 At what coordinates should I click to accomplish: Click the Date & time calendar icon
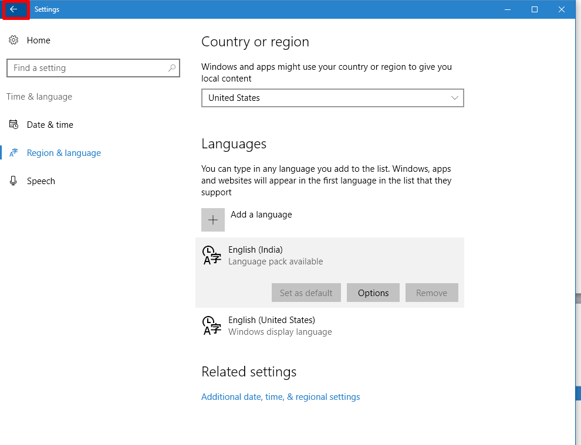[13, 125]
